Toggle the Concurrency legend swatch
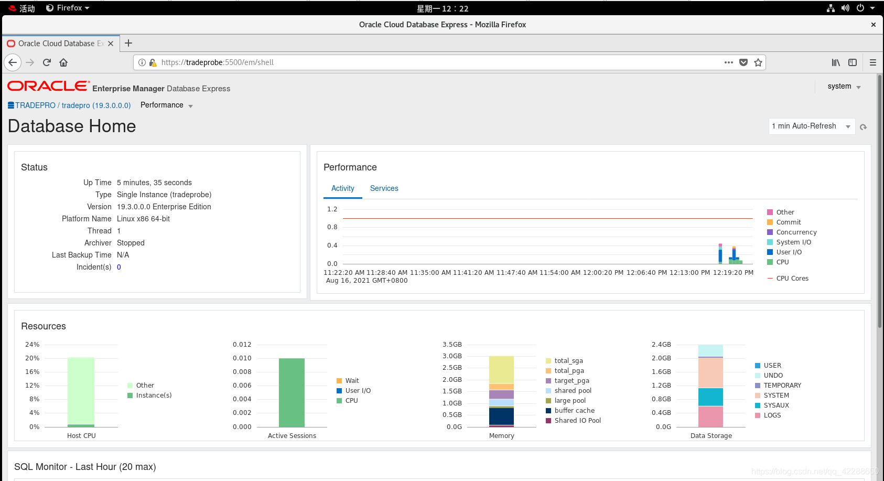Screen dimensions: 884x481 (x=770, y=232)
